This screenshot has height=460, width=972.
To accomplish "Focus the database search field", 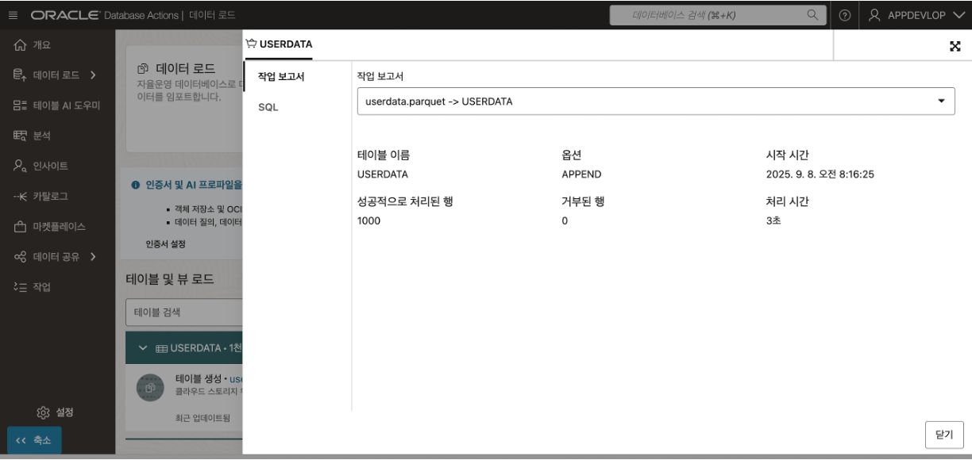I will [x=717, y=15].
